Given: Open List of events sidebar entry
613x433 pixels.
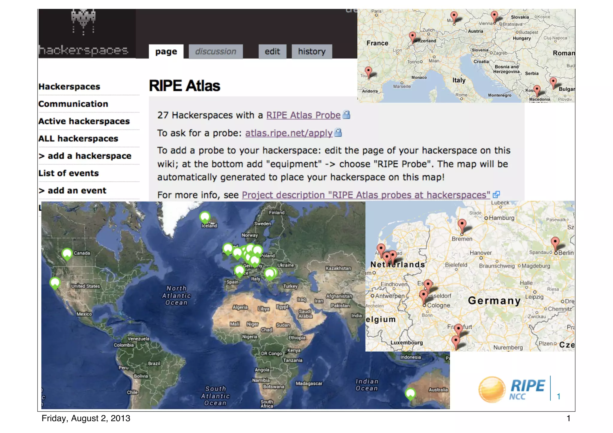Looking at the screenshot, I should coord(69,173).
